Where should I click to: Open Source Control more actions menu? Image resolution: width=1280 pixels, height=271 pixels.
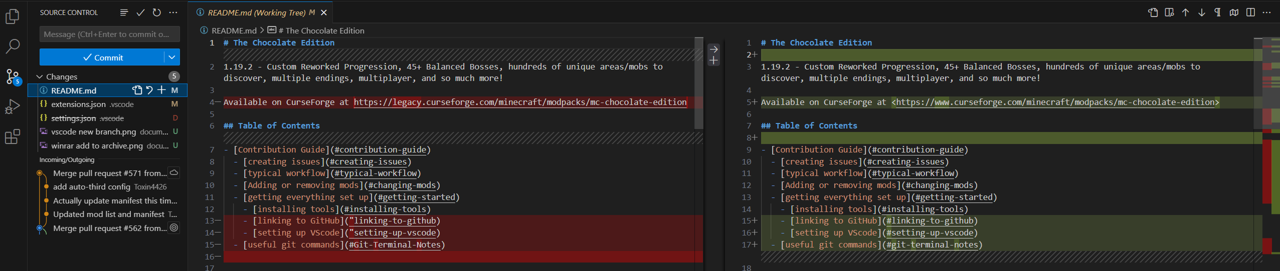(173, 12)
